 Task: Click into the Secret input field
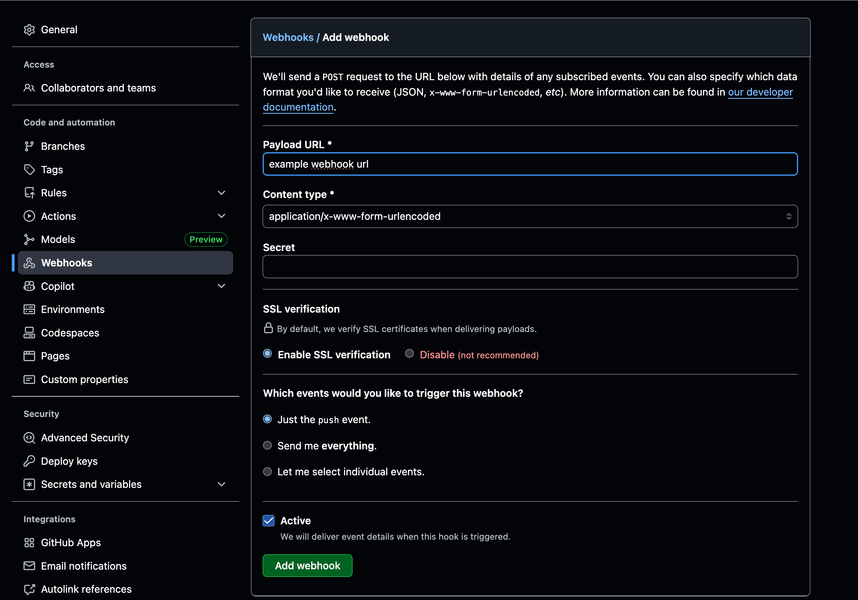530,267
